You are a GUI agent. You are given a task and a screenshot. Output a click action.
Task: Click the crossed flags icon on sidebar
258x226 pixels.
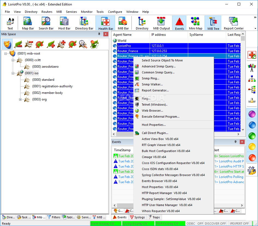[252, 67]
